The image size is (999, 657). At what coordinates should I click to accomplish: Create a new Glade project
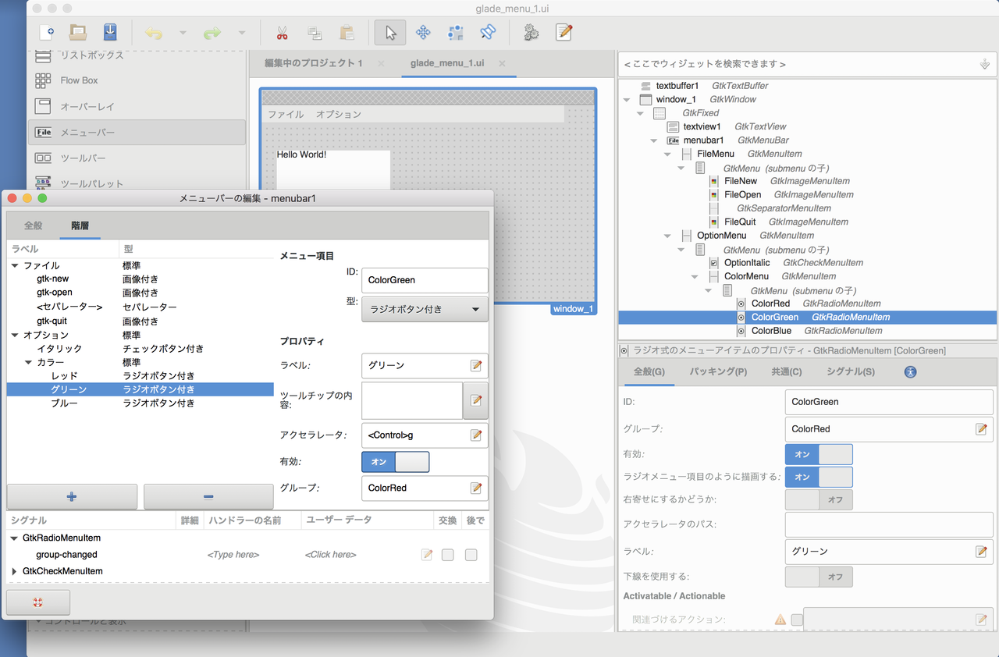pos(47,32)
